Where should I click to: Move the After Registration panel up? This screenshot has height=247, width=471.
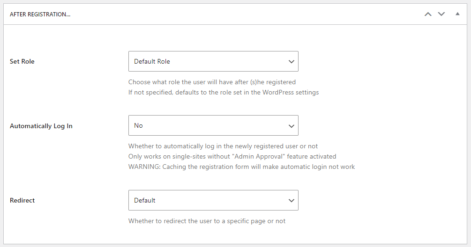click(x=428, y=14)
